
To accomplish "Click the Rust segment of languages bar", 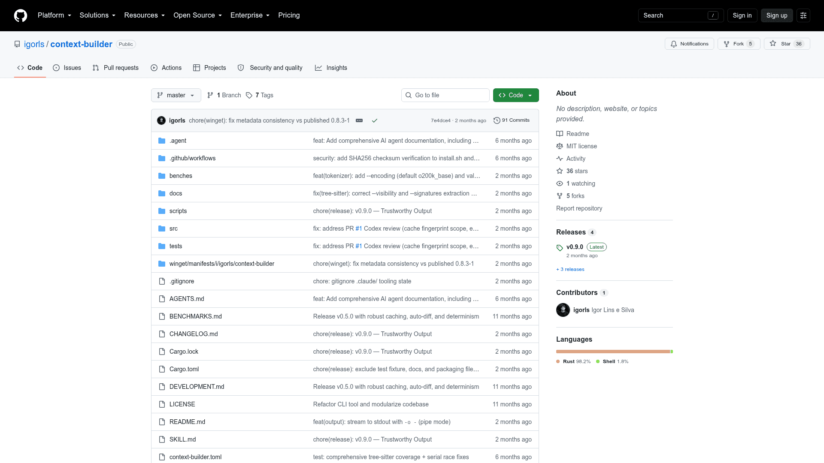I will click(x=613, y=352).
